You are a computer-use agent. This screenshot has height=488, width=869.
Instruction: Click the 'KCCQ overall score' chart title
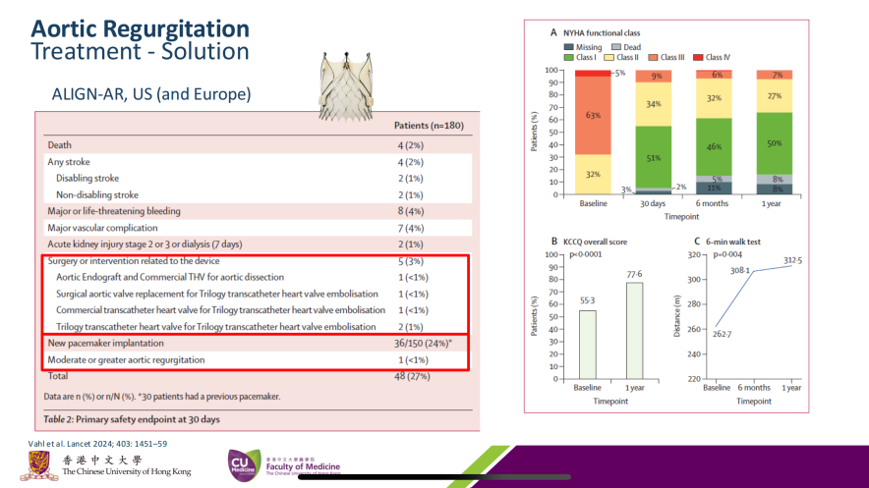point(595,242)
